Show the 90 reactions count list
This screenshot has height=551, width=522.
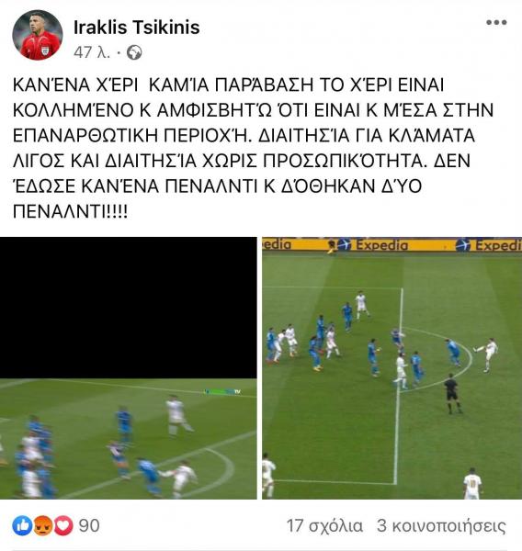[x=89, y=525]
